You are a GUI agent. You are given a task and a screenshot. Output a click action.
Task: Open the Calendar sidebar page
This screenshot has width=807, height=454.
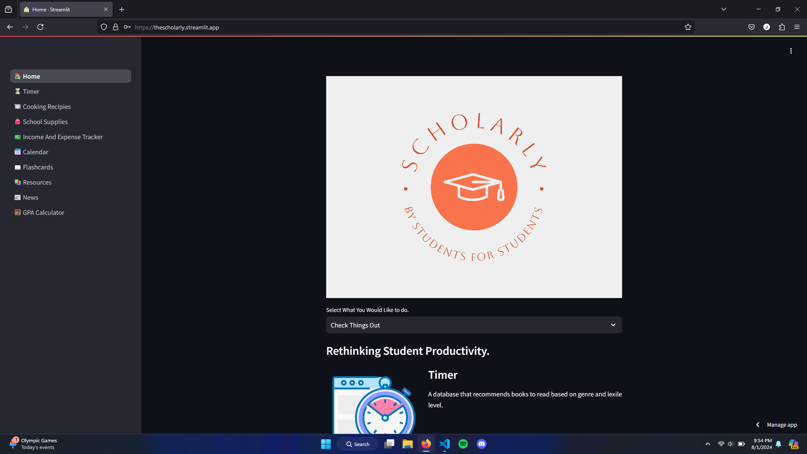click(x=35, y=152)
